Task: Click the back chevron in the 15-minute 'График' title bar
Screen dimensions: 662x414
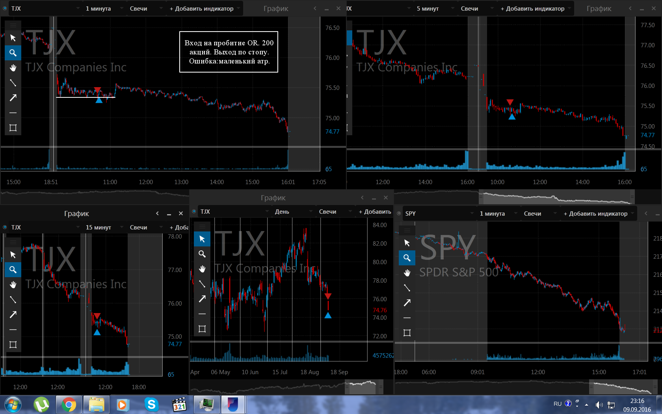Action: (x=157, y=213)
